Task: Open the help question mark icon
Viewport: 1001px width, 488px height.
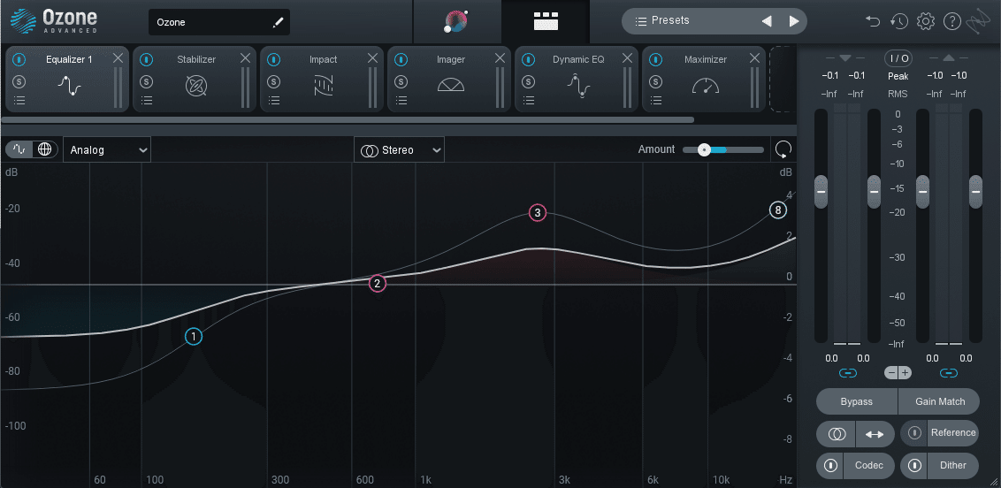Action: 951,21
